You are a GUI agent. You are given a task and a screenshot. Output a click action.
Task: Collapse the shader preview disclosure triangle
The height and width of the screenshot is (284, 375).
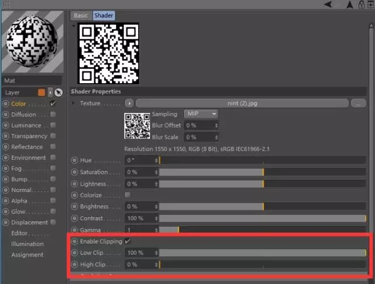point(74,25)
